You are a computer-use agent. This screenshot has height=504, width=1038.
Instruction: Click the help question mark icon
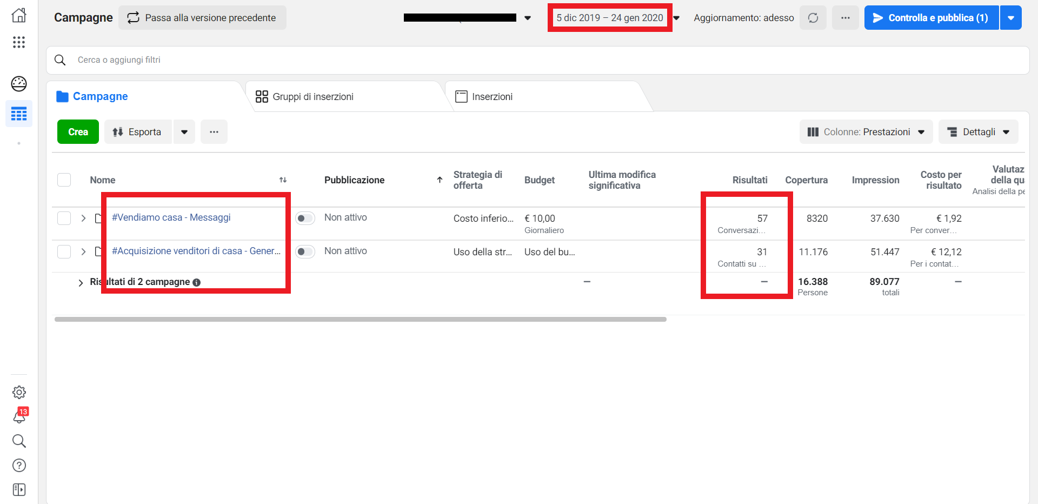[19, 465]
